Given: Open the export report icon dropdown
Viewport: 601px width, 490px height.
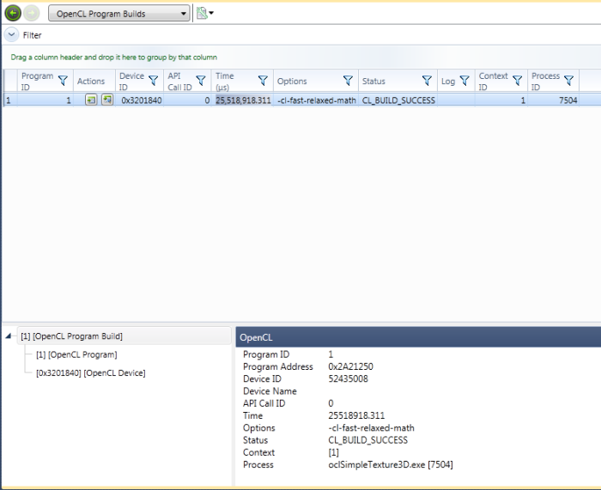Looking at the screenshot, I should [205, 14].
